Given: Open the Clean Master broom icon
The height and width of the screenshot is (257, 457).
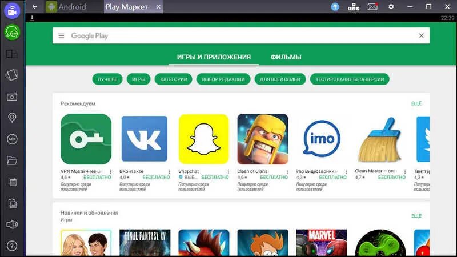Looking at the screenshot, I should tap(380, 140).
